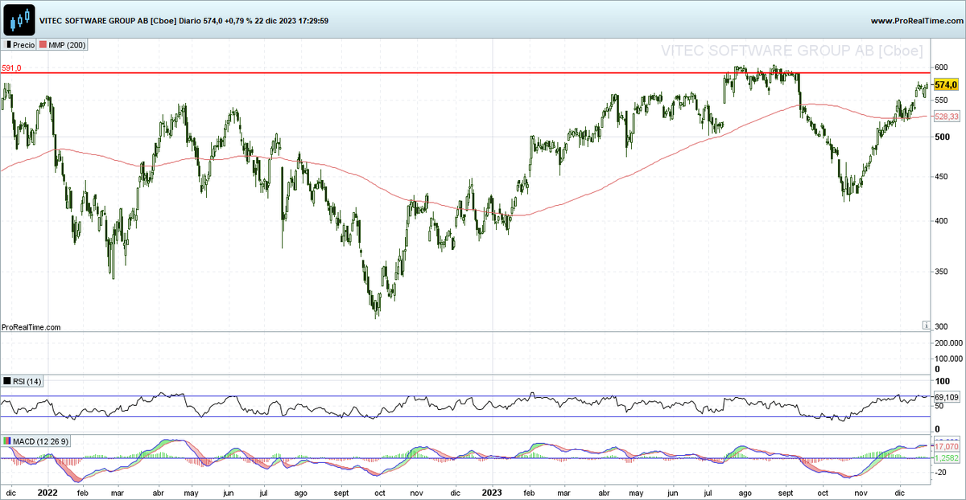Click the 300 price axis label

tap(941, 328)
